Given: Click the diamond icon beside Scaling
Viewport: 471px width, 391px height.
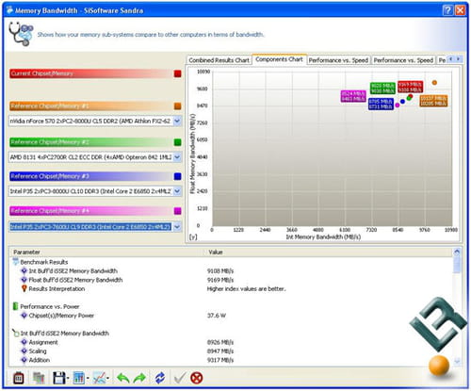Looking at the screenshot, I should pos(24,350).
